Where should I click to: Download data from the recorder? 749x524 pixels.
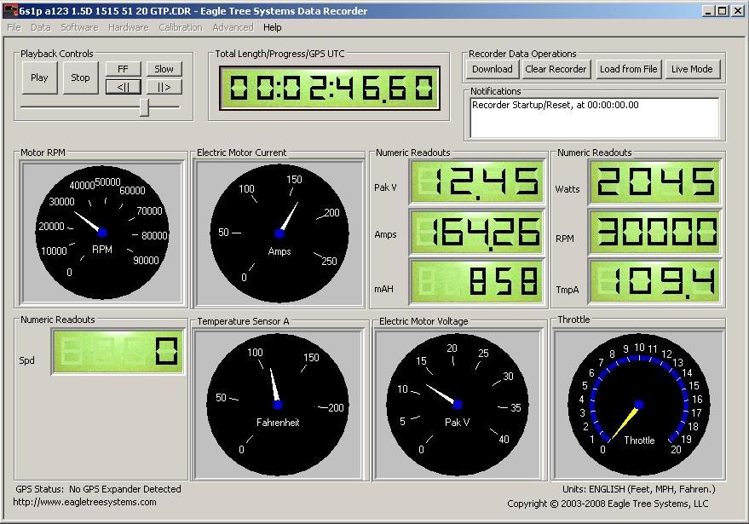[492, 69]
